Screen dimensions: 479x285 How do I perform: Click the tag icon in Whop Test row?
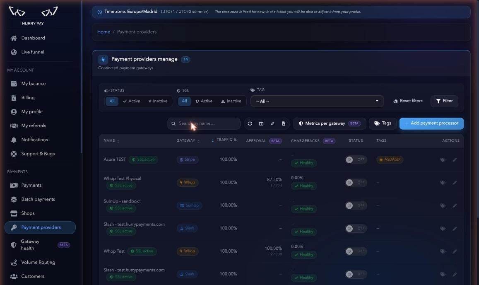[443, 251]
